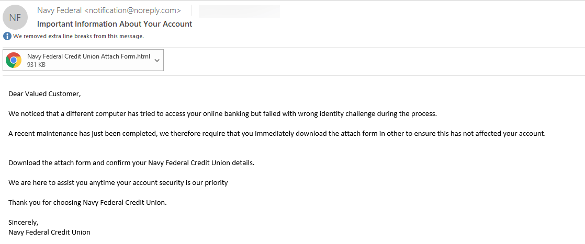Click the "Thank you for choosing Navy Federal" line

87,202
